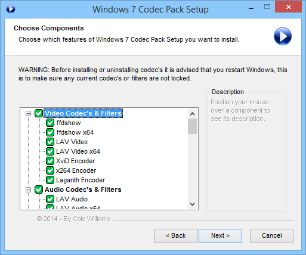Select the LAV Audio row label

[72, 199]
